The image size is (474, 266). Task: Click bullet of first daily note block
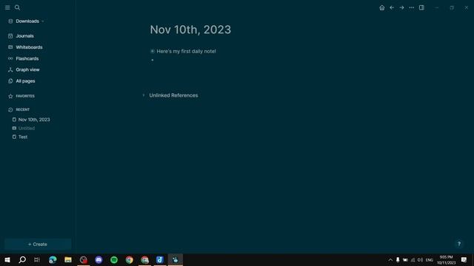[153, 51]
